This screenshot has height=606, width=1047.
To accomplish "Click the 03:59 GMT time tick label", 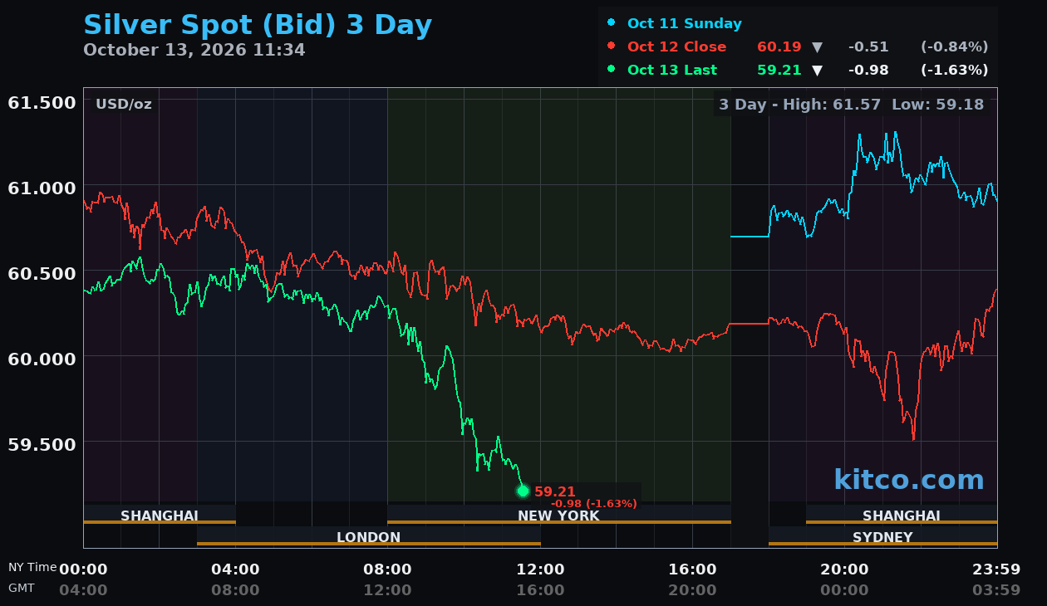I will (996, 590).
